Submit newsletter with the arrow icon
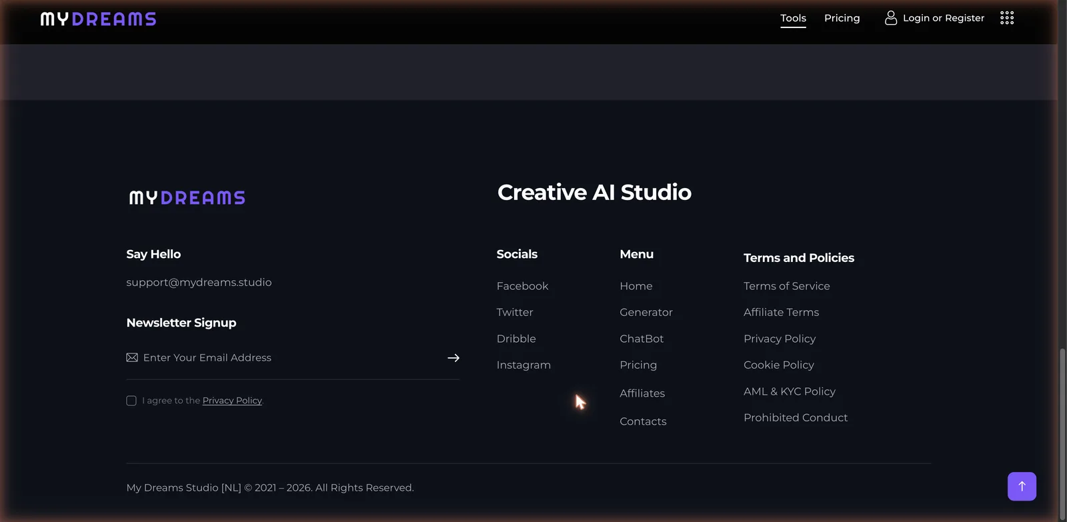 pyautogui.click(x=453, y=358)
